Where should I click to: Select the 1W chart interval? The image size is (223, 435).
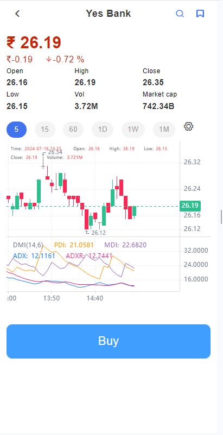pos(133,130)
